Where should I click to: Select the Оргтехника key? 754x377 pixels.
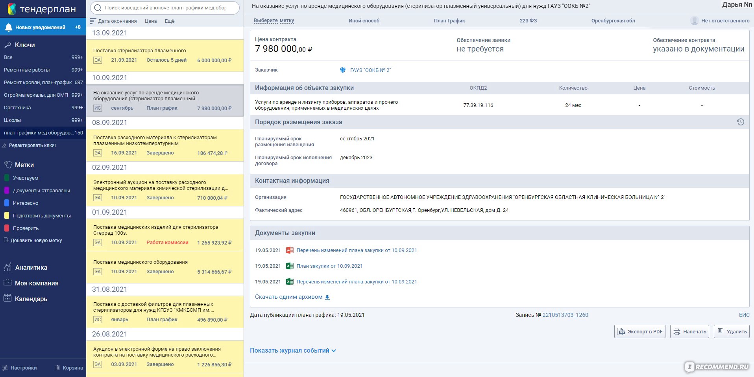pyautogui.click(x=43, y=108)
